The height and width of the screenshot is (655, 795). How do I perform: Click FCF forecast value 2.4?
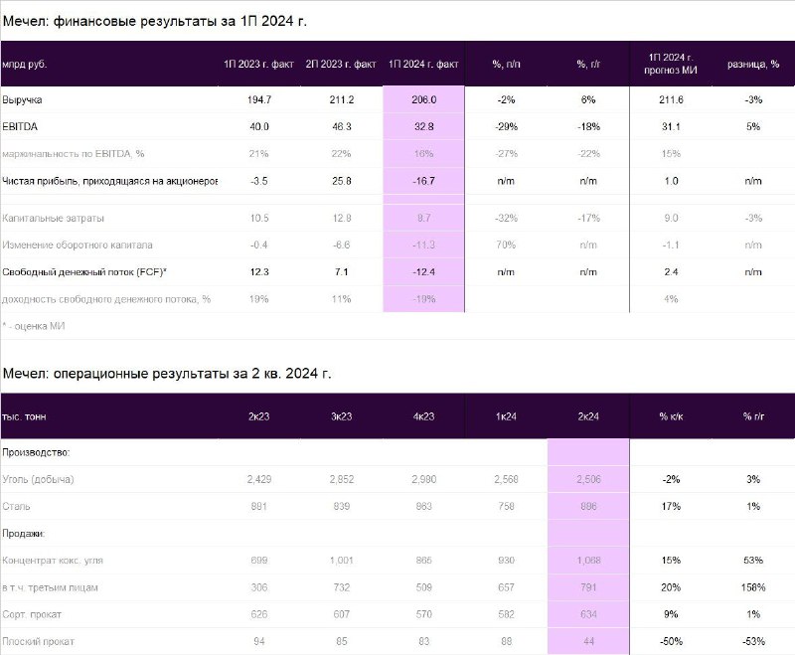coord(671,272)
